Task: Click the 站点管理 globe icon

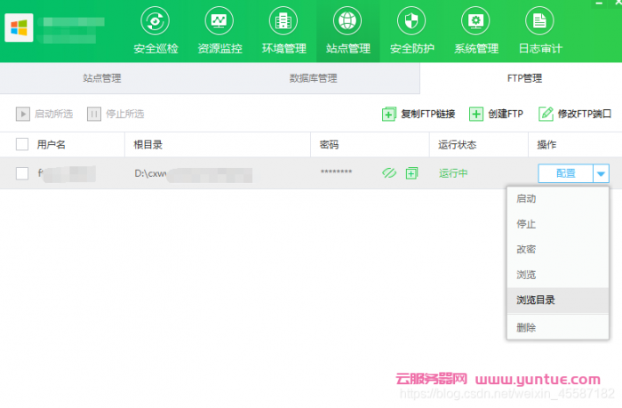Action: [x=347, y=20]
